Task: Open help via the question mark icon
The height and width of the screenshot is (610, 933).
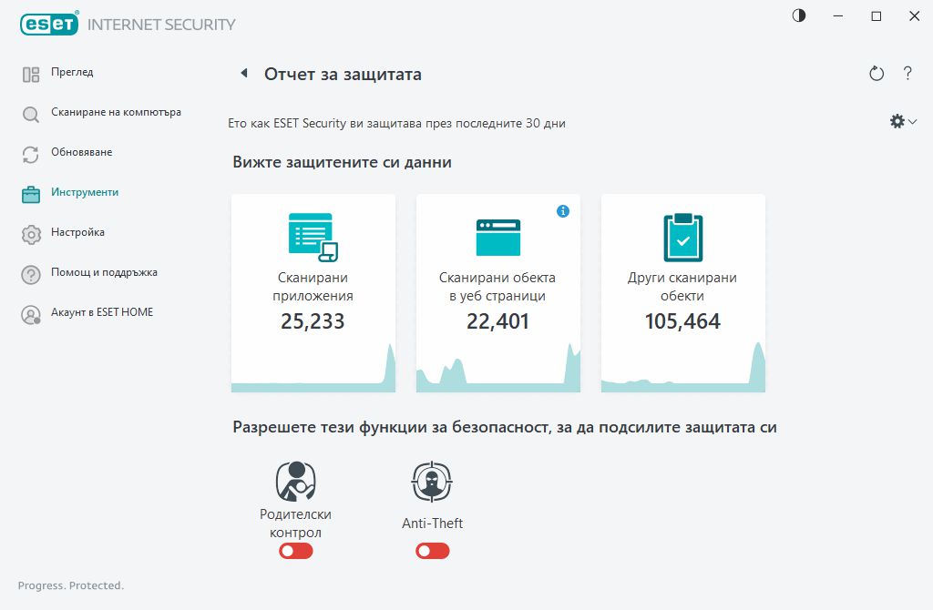Action: 907,74
